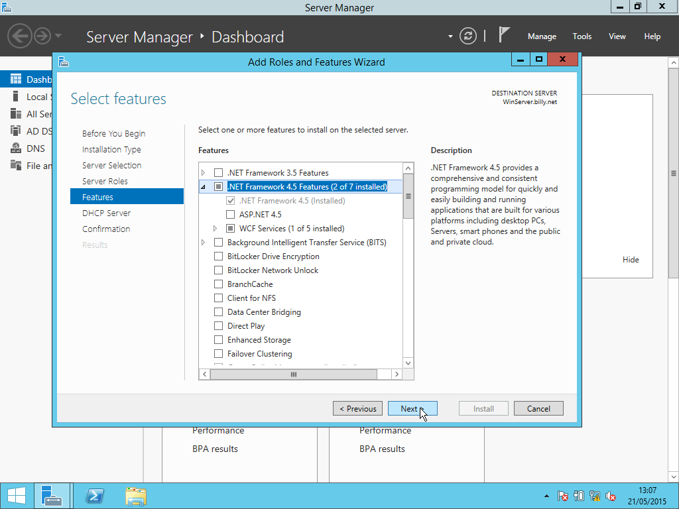
Task: Open the dropdown arrow beside refresh icon
Action: tap(450, 36)
